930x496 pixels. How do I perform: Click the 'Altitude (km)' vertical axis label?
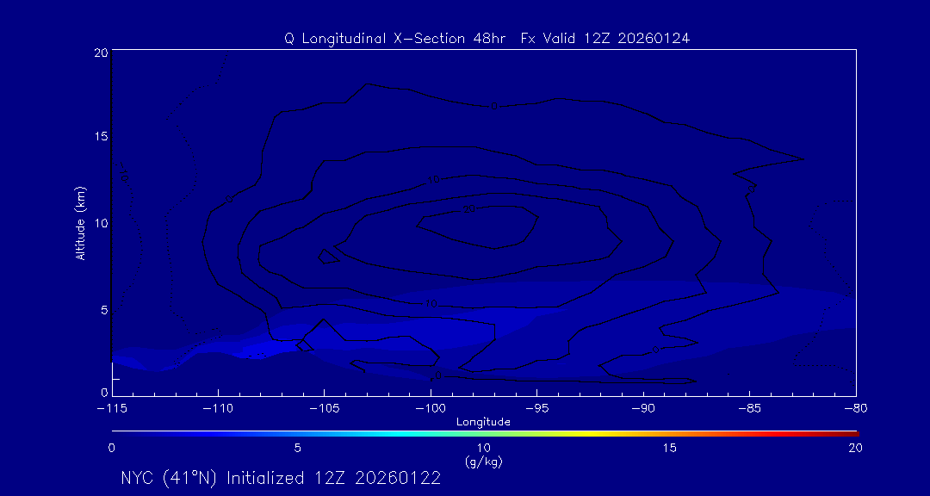[x=81, y=223]
